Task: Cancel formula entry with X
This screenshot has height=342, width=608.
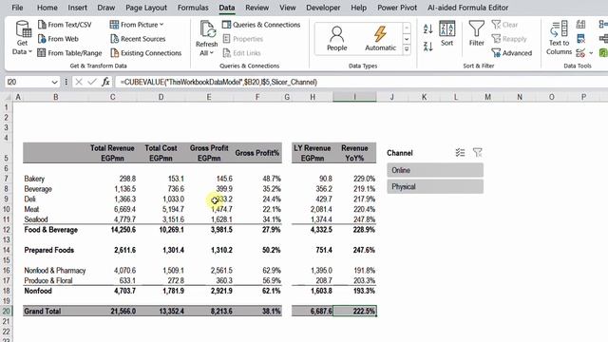Action: (79, 82)
